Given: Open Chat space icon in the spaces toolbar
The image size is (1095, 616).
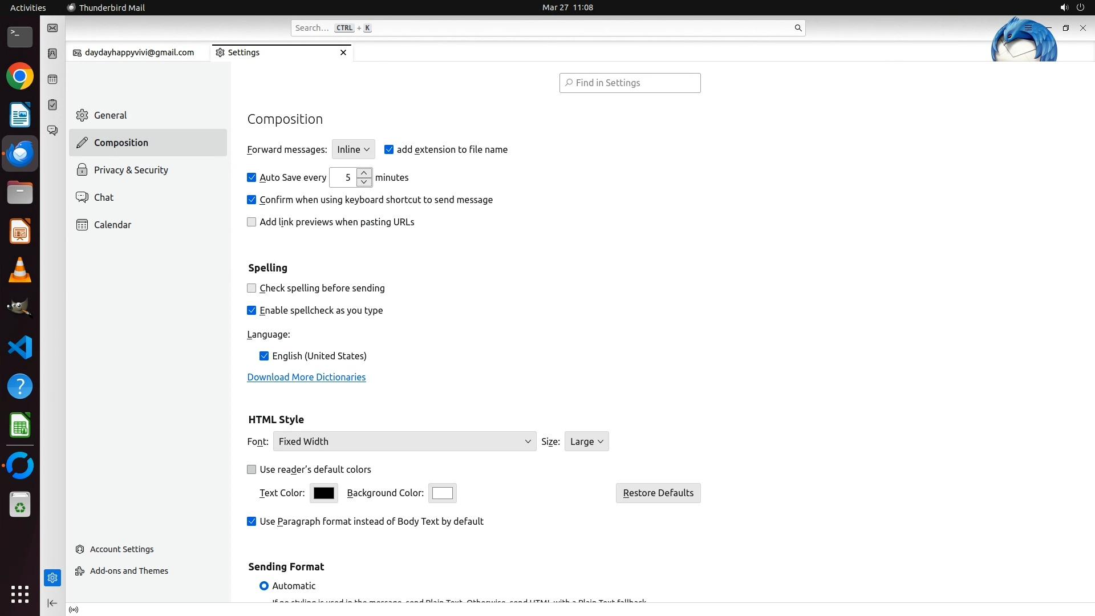Looking at the screenshot, I should pyautogui.click(x=52, y=131).
